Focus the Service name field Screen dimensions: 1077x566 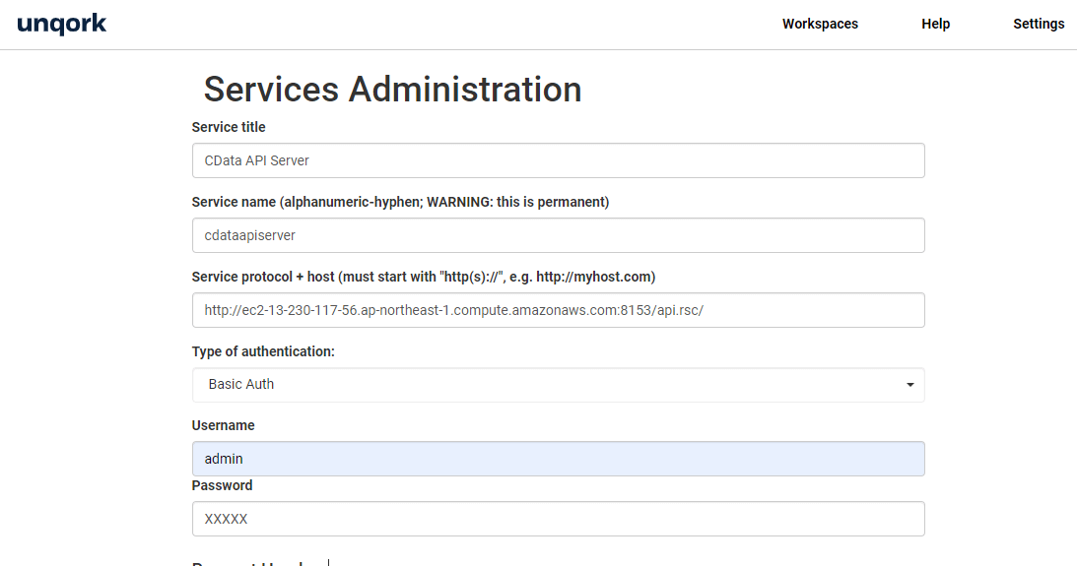point(559,235)
